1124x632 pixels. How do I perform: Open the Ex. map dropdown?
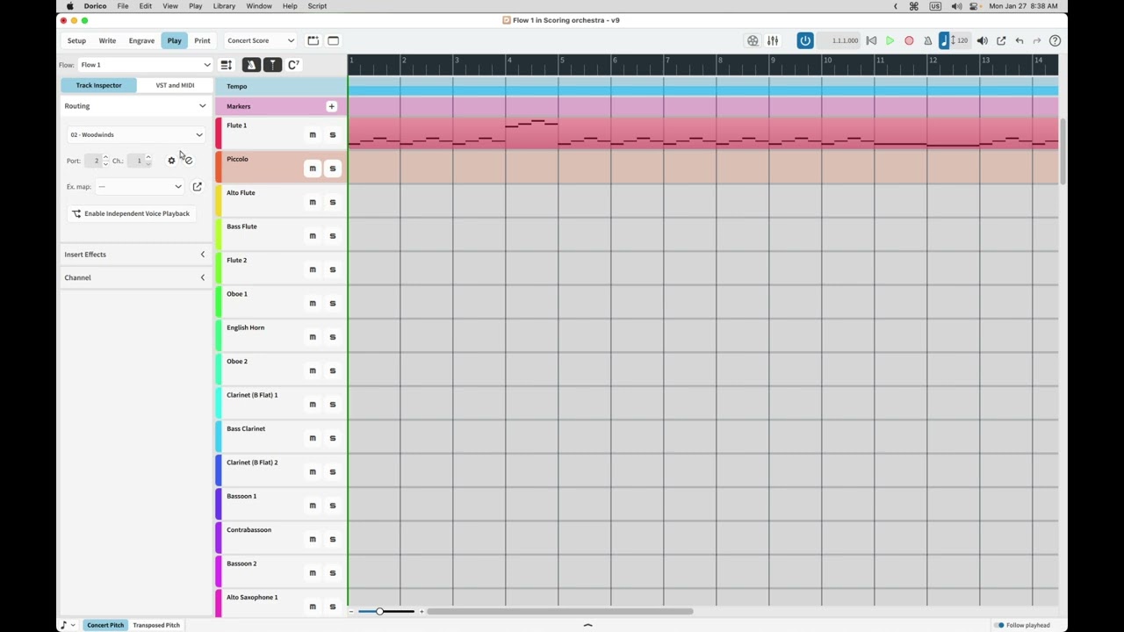140,186
